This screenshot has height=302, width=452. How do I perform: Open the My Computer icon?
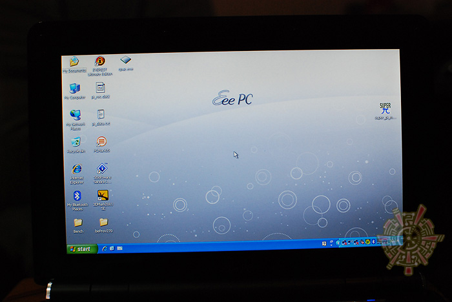[x=75, y=91]
